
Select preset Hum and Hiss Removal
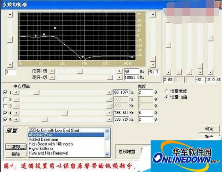tap(48, 153)
